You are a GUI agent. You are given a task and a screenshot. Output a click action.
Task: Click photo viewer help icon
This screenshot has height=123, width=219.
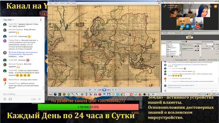pos(159,3)
